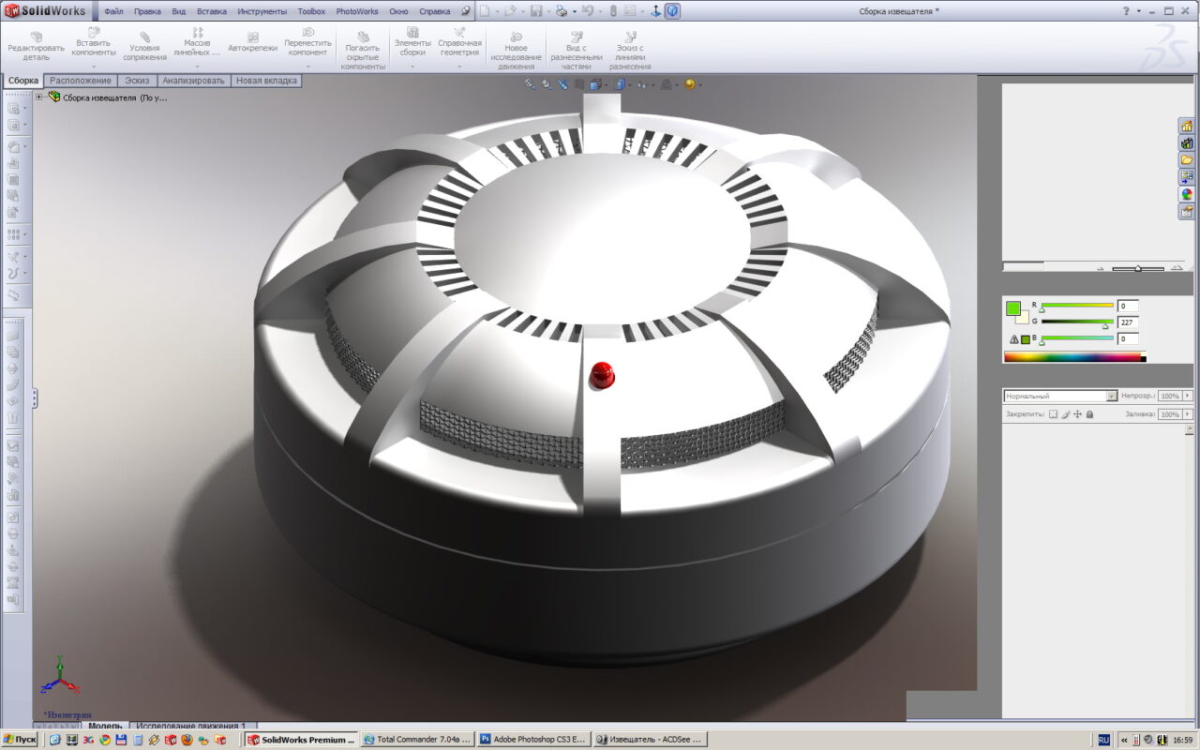
Task: Click Вид с разнесенными частями exploded view
Action: [577, 49]
